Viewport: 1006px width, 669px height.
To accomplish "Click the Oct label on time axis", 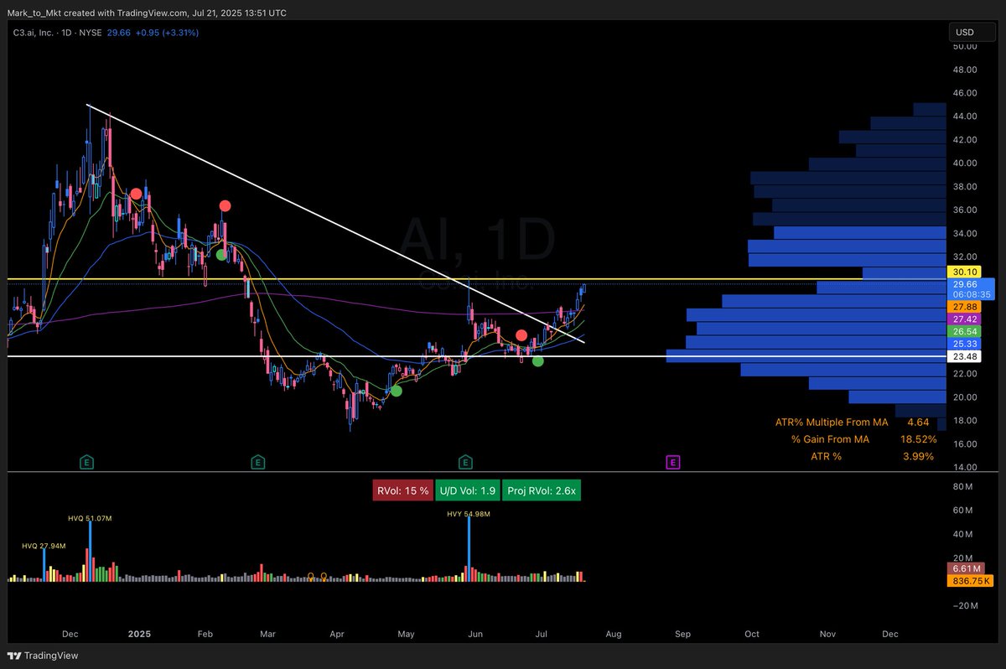I will coord(752,634).
